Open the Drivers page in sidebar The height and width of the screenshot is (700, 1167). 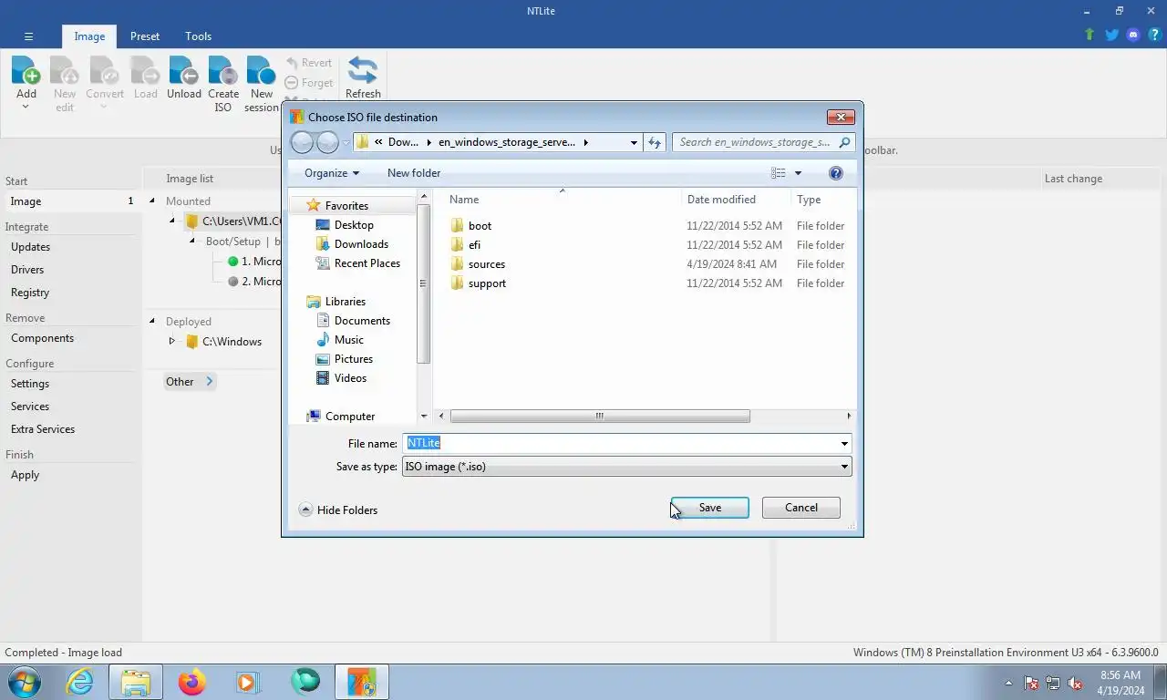point(27,270)
